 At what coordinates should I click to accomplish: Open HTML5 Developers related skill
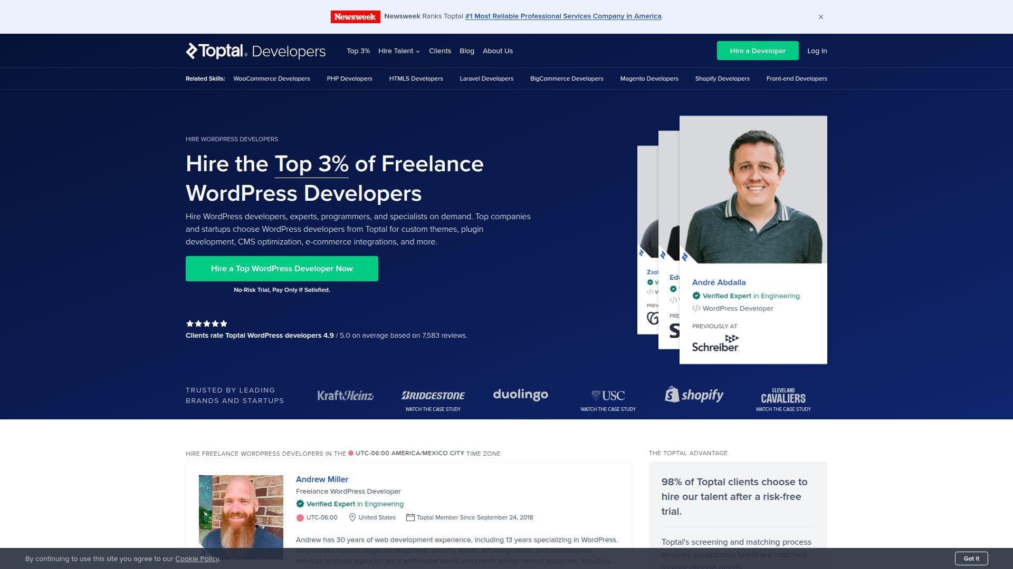(x=416, y=79)
